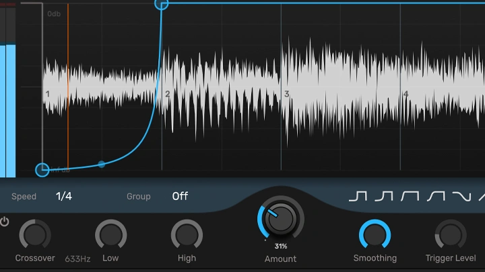Open the Speed 1/4 dropdown

point(64,196)
